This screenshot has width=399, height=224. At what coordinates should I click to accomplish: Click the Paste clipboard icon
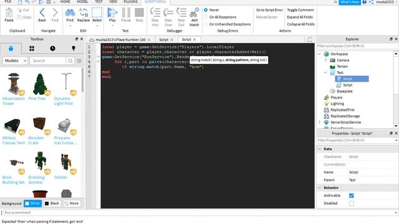click(x=9, y=12)
